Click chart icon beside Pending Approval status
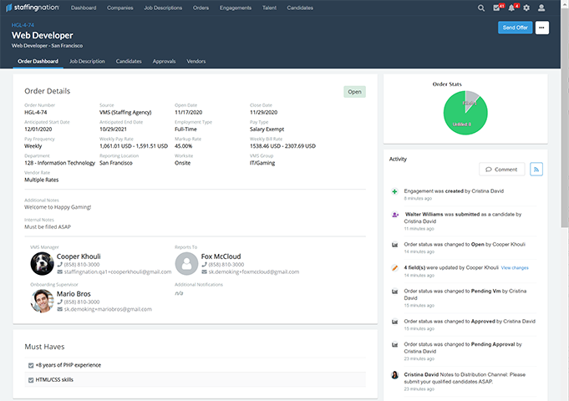569x401 pixels. 394,345
